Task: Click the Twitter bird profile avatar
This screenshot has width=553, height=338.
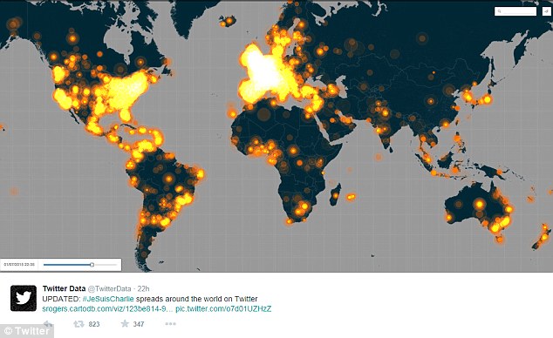Action: (24, 298)
